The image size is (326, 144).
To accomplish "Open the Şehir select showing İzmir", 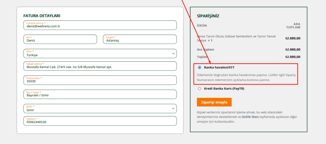I will click(x=96, y=109).
